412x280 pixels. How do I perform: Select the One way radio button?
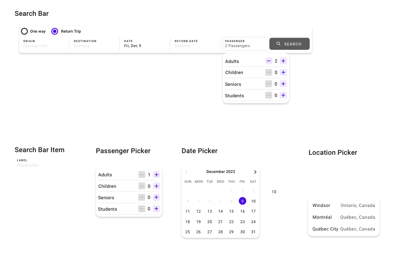(x=24, y=31)
